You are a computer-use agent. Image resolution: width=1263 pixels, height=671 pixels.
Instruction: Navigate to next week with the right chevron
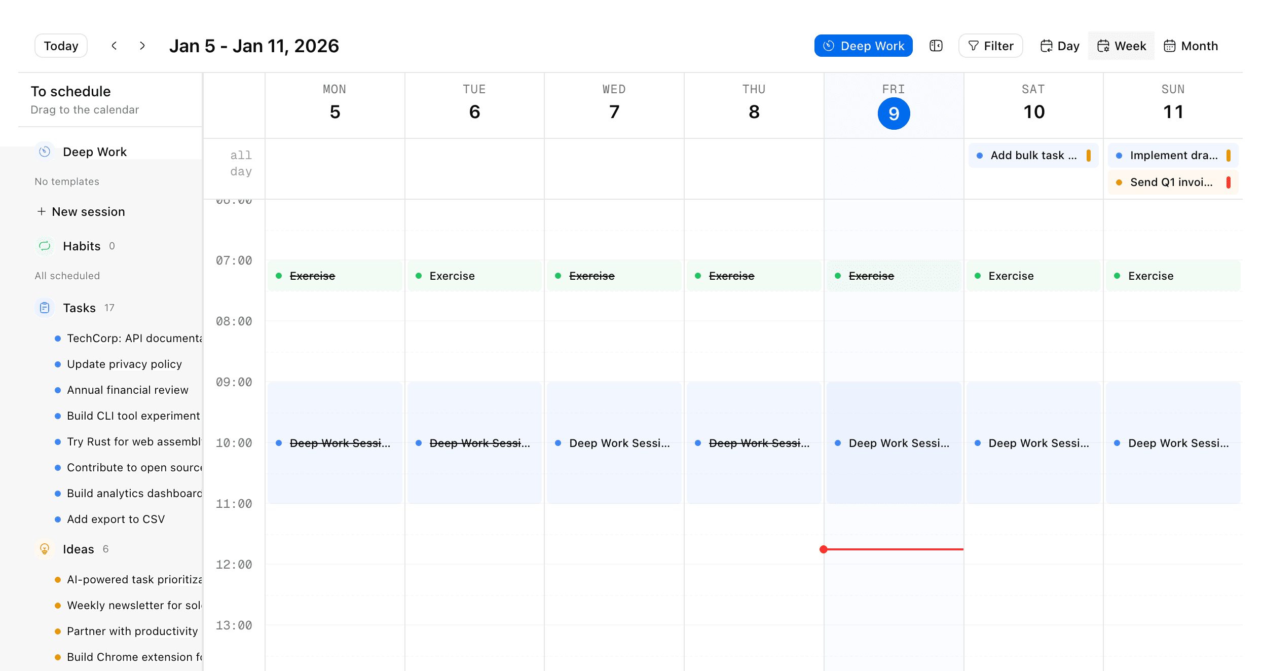tap(142, 45)
